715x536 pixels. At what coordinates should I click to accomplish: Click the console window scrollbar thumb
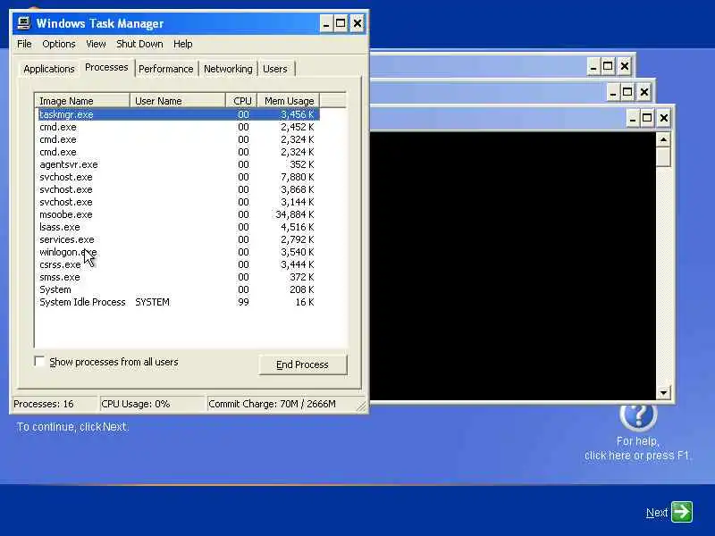click(663, 156)
